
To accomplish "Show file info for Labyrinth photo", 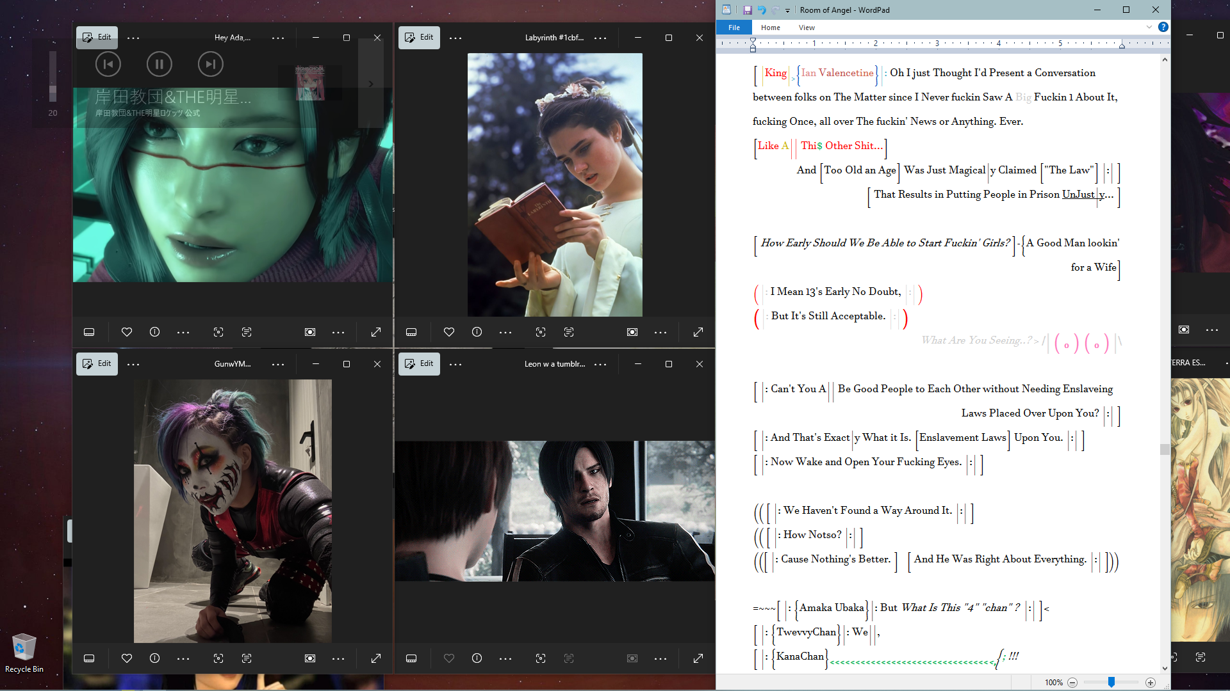I will [x=477, y=332].
